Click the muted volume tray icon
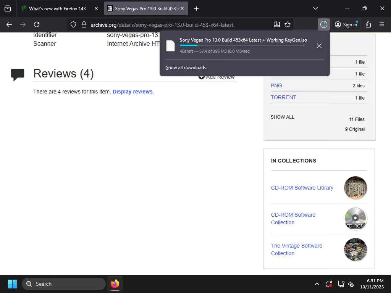Image resolution: width=391 pixels, height=293 pixels. pos(351,284)
